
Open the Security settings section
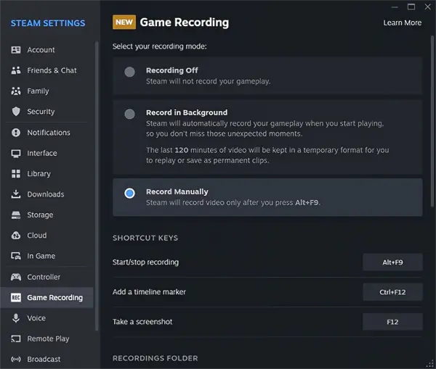41,112
